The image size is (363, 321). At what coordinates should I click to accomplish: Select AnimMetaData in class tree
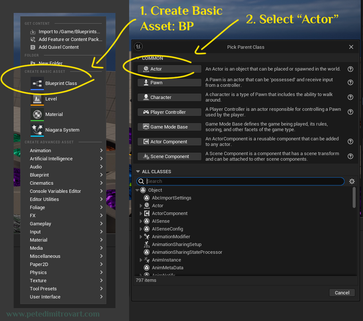[x=167, y=268]
